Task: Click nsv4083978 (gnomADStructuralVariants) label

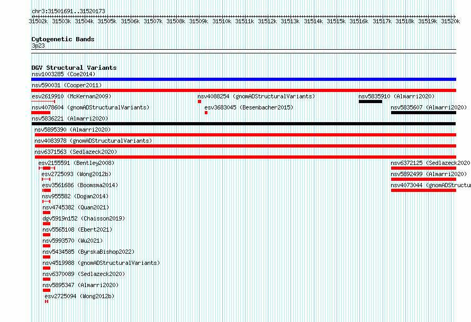Action: point(93,141)
